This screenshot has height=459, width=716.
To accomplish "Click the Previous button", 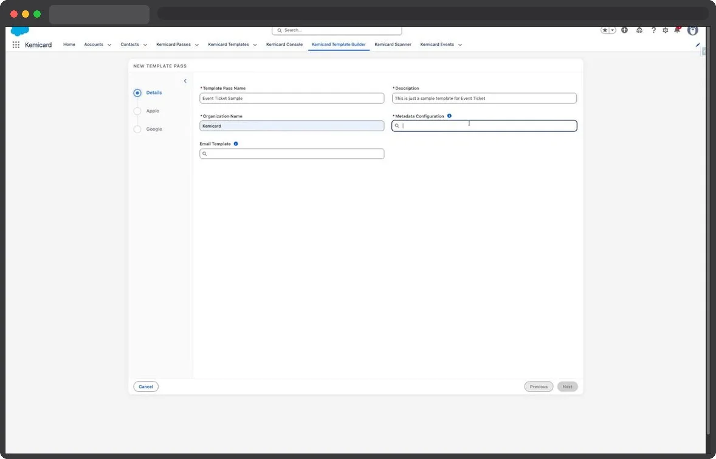I will point(539,387).
